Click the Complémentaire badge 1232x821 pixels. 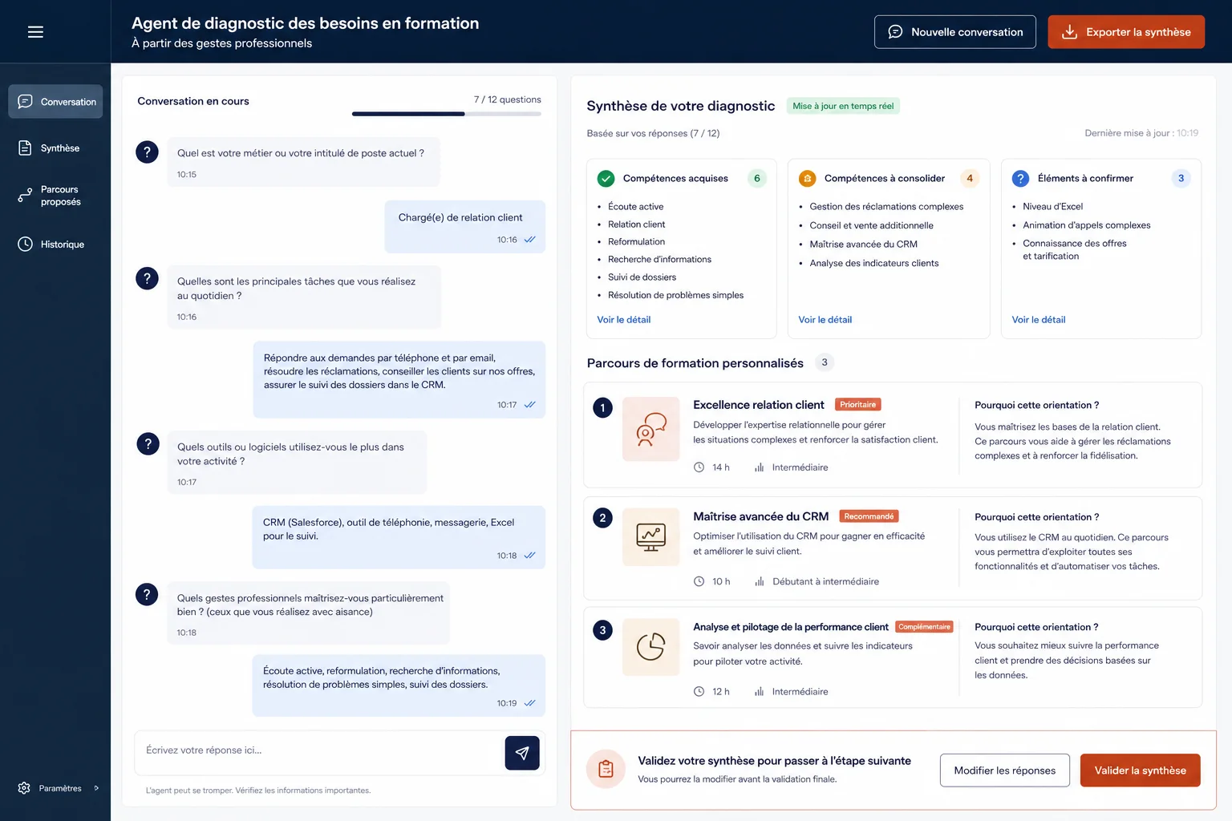pos(924,627)
